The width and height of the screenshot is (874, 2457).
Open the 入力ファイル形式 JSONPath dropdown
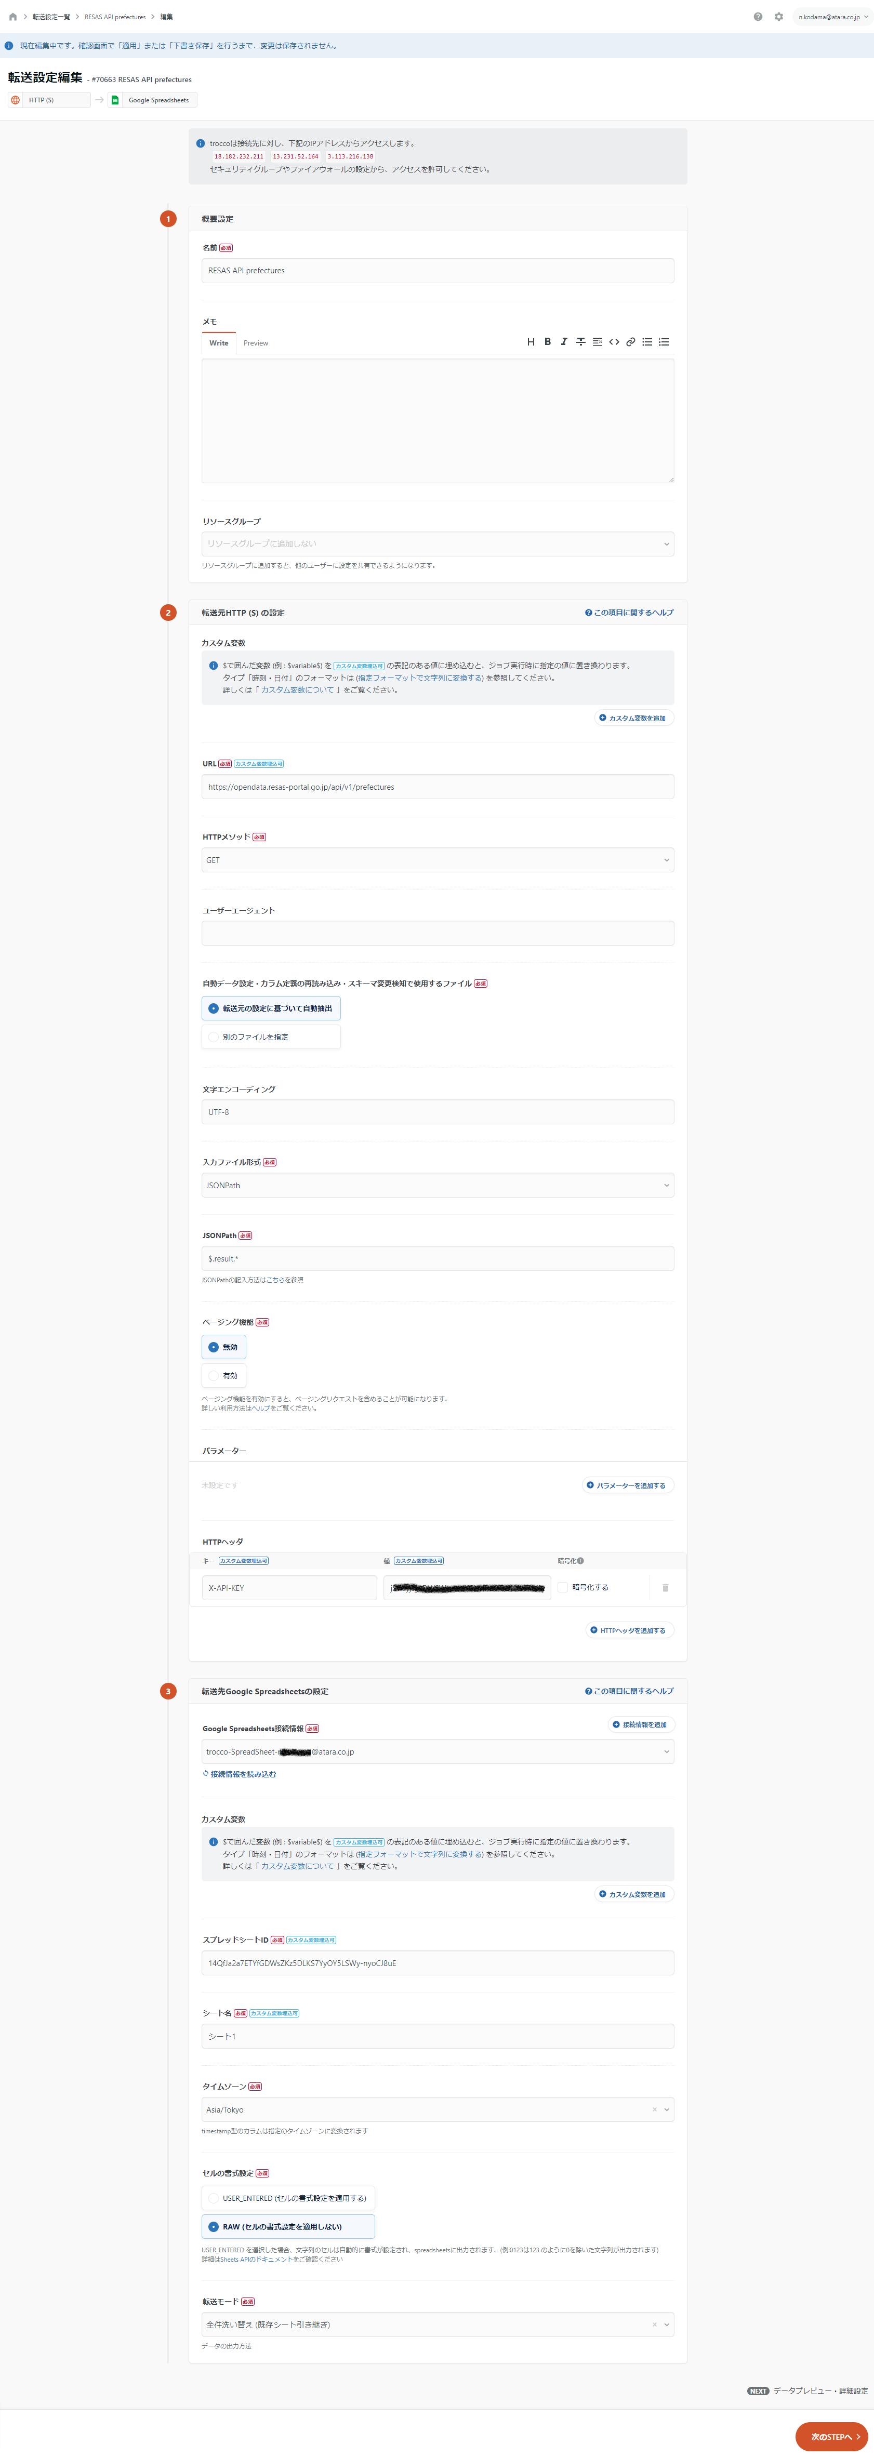[438, 1186]
